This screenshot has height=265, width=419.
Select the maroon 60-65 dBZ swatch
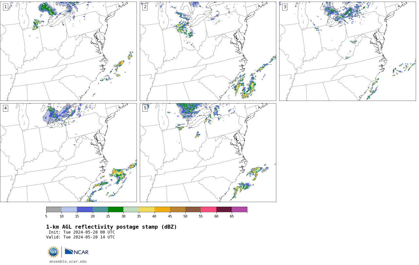tap(224, 210)
